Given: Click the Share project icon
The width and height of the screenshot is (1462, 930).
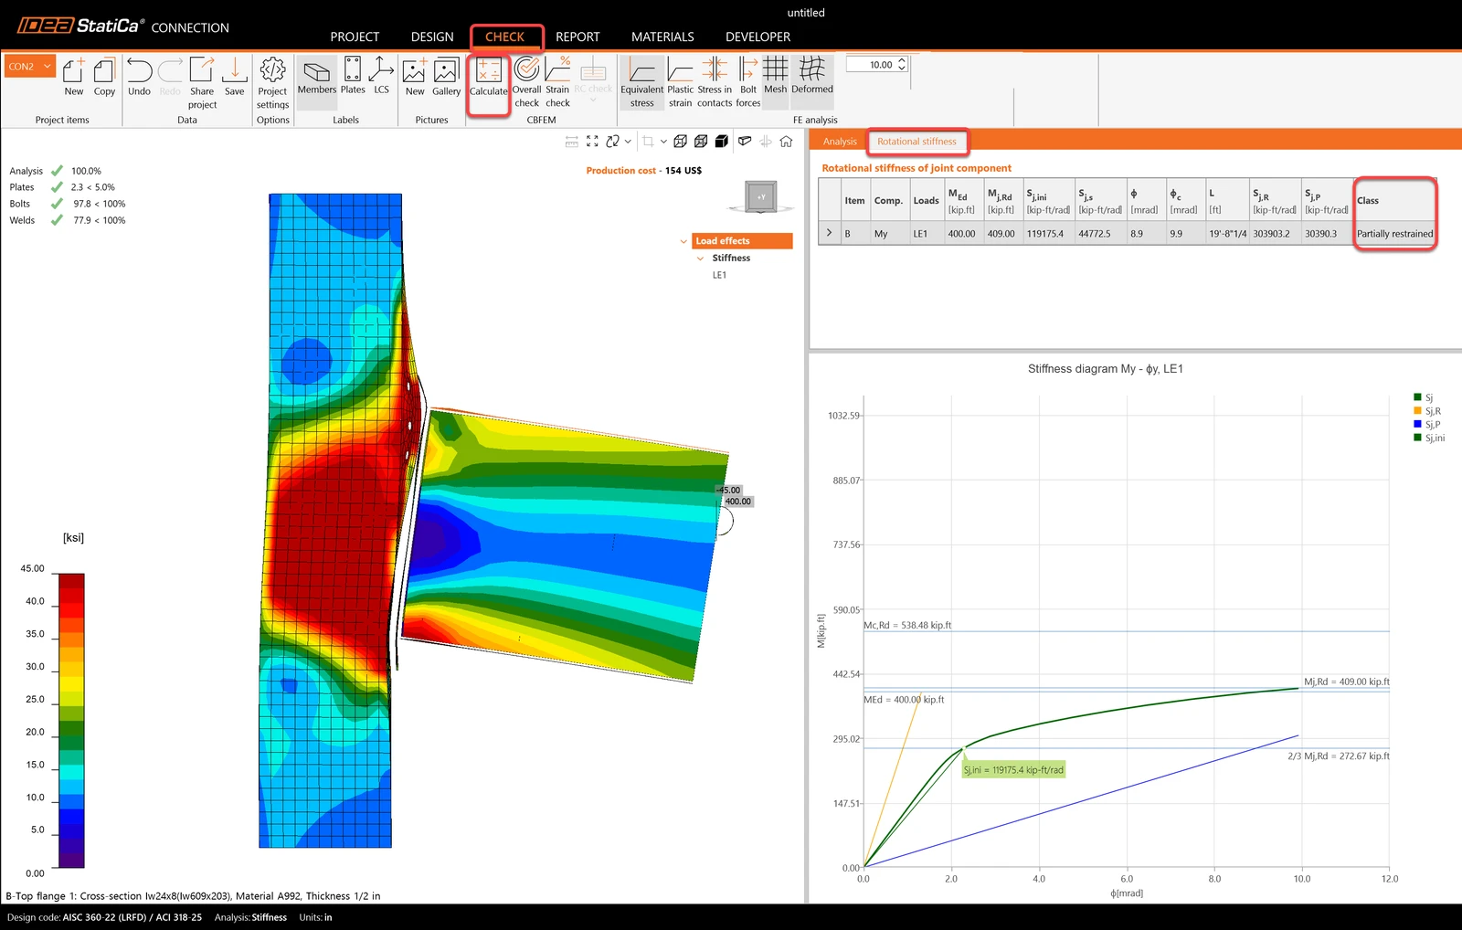Looking at the screenshot, I should click(202, 82).
